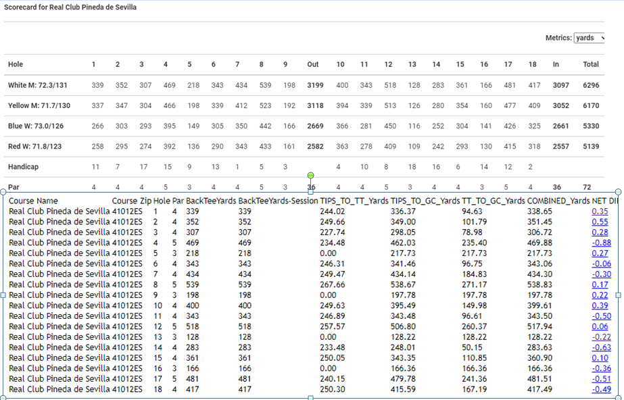Click White tee hole 8 yardage 539
The width and height of the screenshot is (624, 400).
pyautogui.click(x=265, y=85)
